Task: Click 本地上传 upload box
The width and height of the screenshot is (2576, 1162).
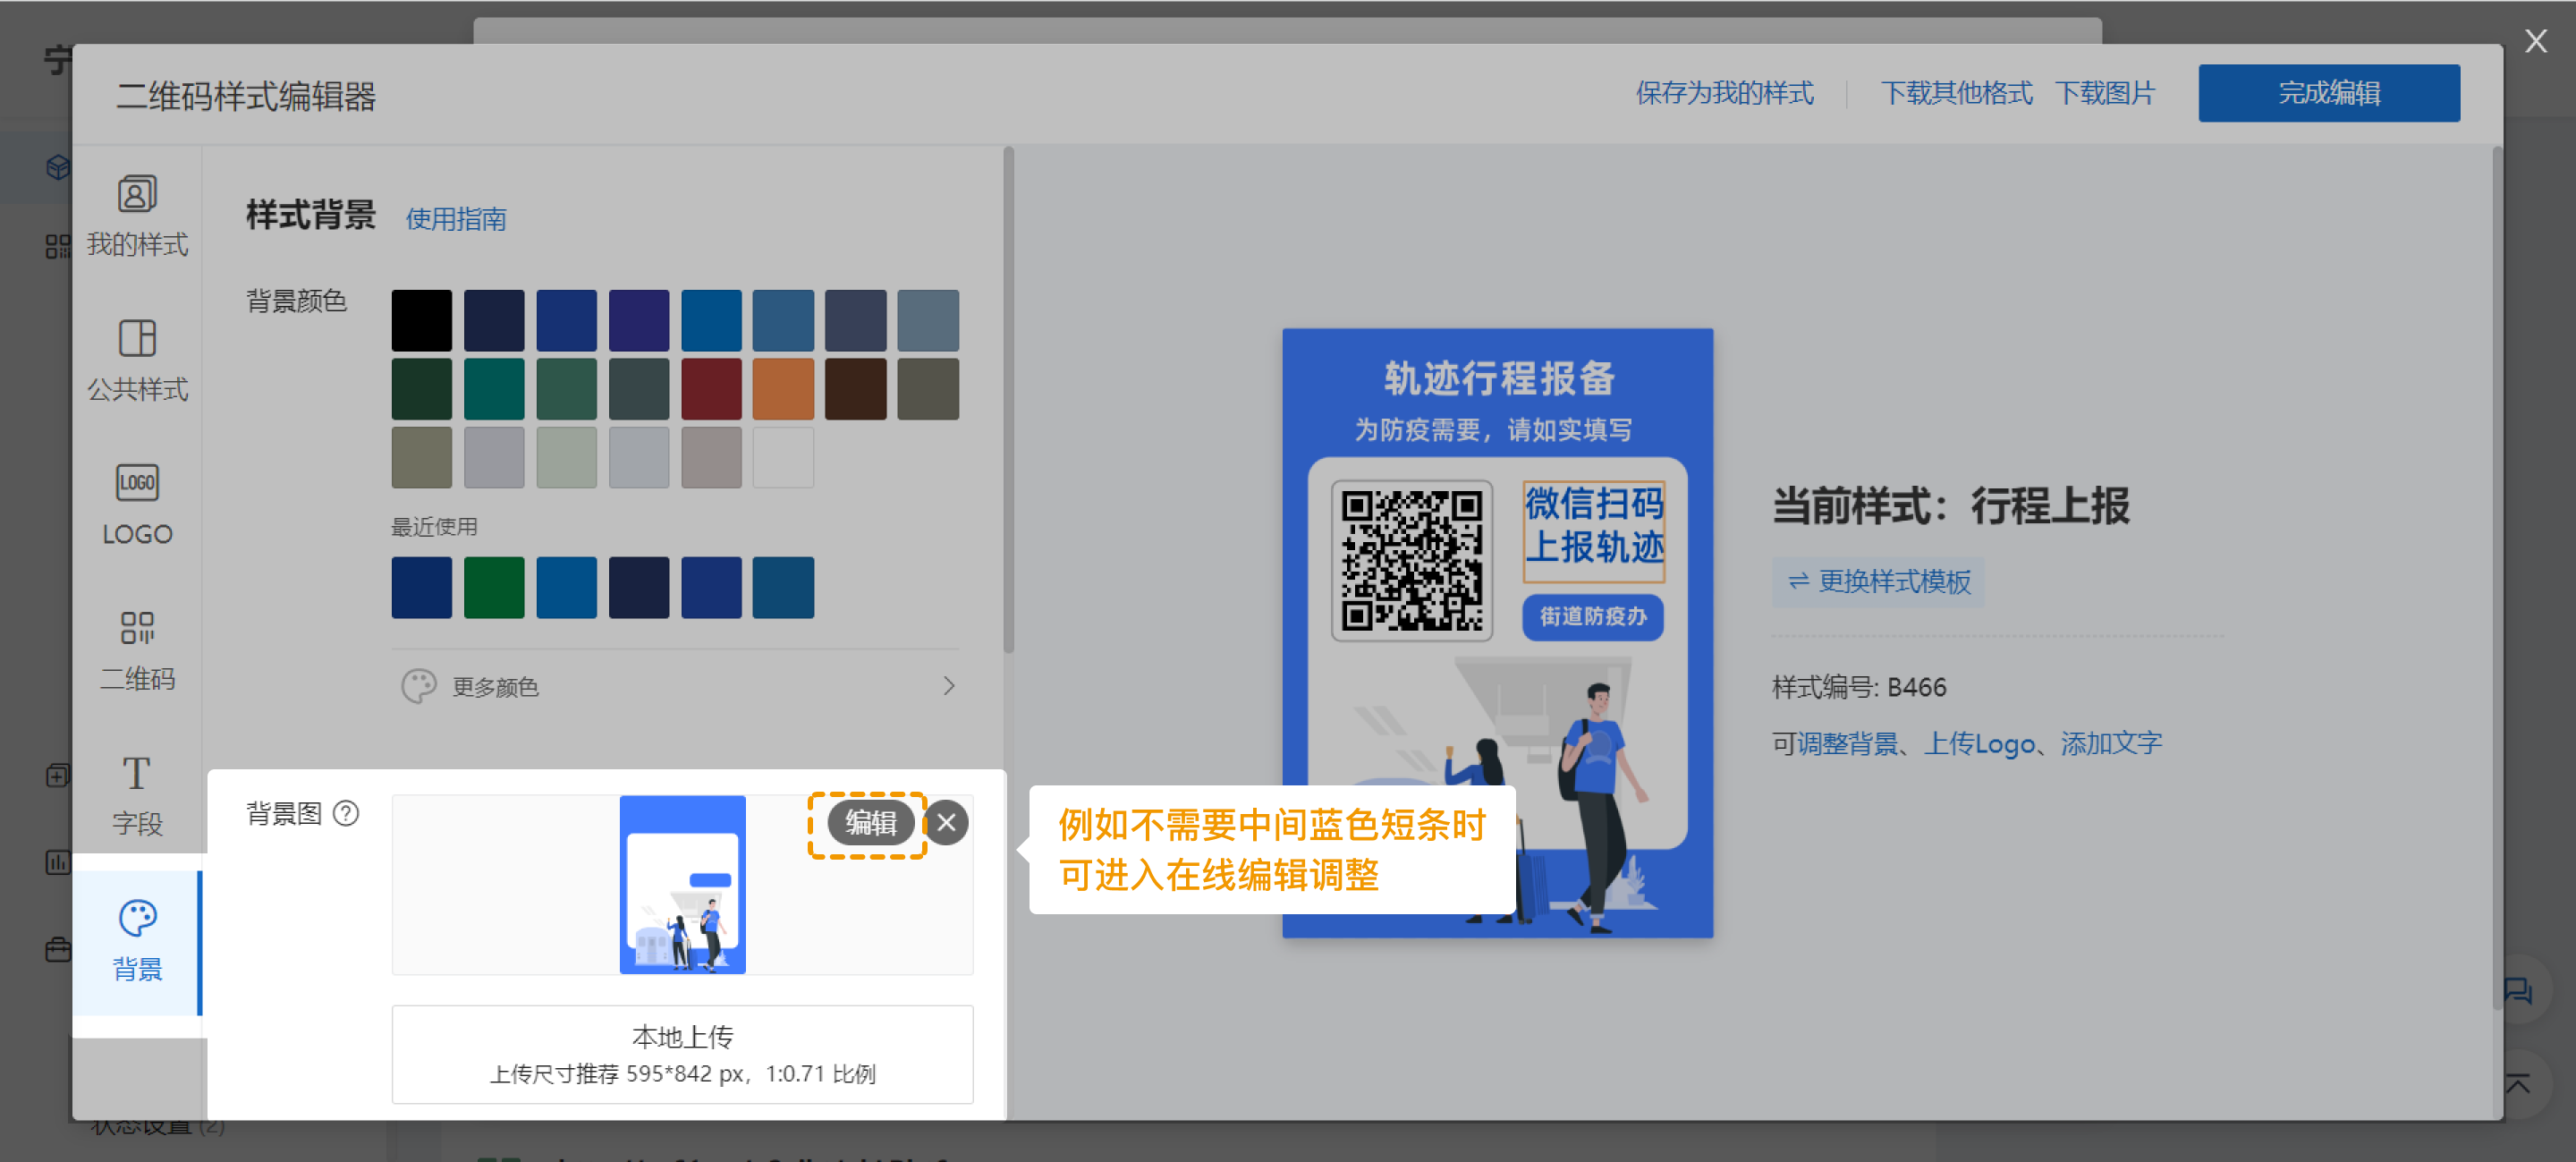Action: pyautogui.click(x=682, y=1054)
